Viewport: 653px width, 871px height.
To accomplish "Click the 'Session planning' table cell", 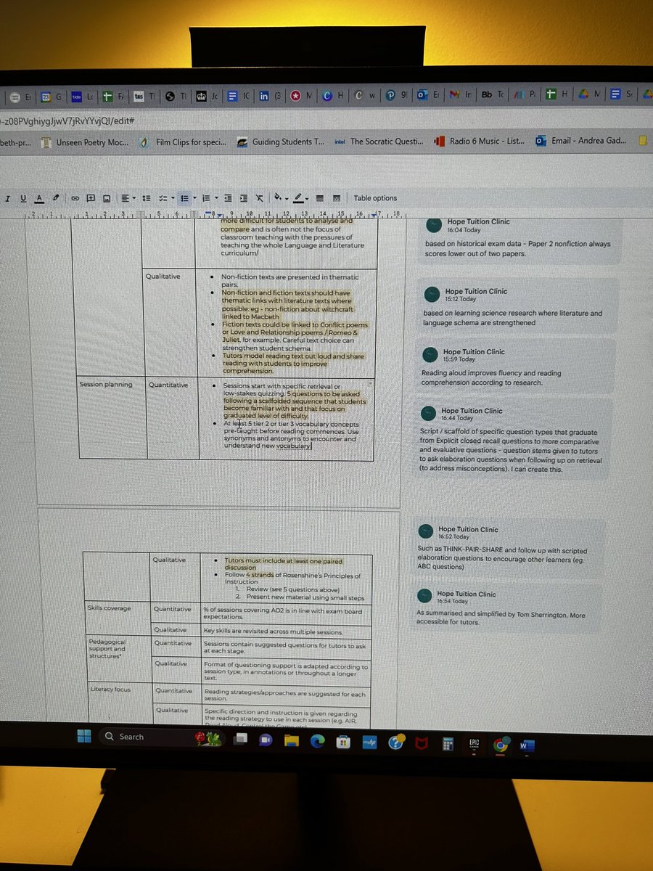I will coord(112,418).
